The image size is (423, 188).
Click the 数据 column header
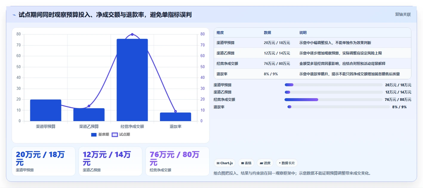point(267,33)
